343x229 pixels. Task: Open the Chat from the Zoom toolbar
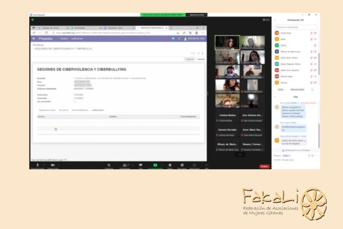(x=140, y=165)
